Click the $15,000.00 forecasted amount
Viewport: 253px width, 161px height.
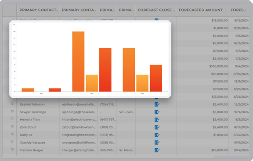coord(220,21)
